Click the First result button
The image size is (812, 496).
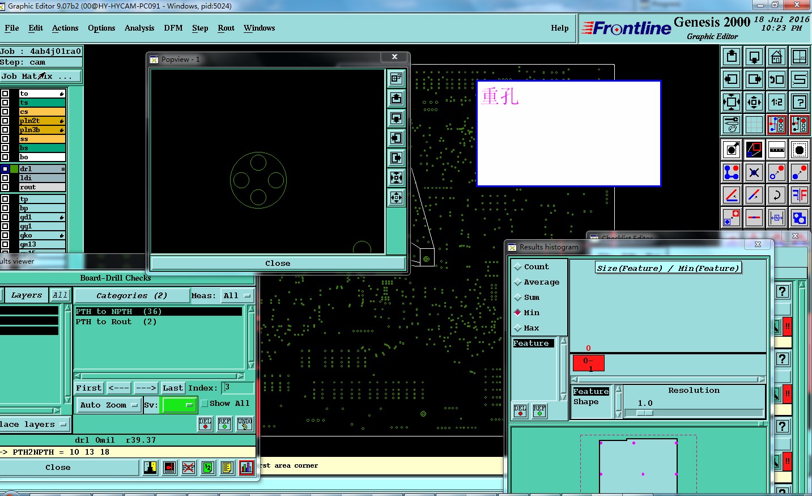[x=89, y=388]
